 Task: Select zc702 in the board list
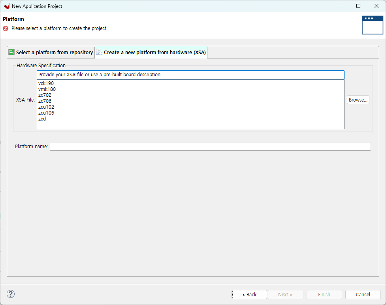click(45, 95)
